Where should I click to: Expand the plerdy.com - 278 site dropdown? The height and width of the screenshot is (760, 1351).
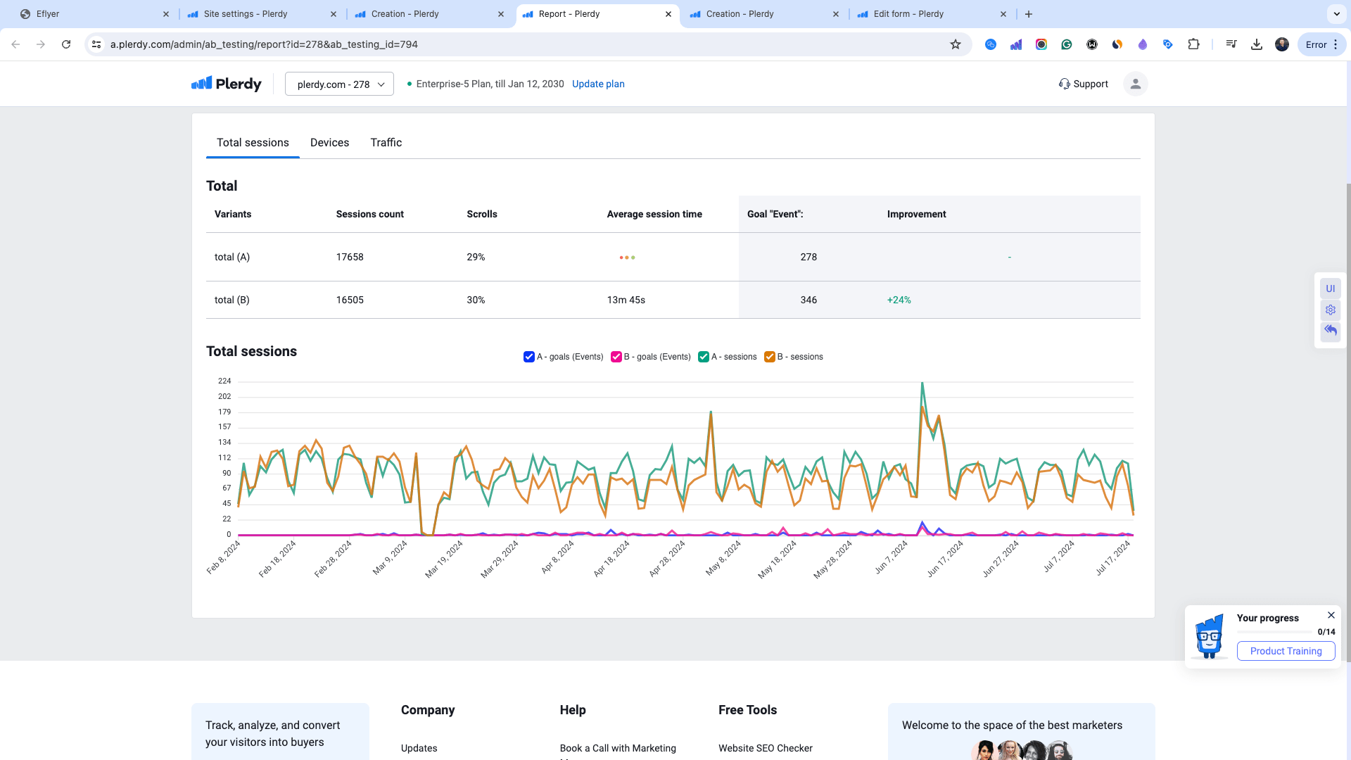coord(338,84)
